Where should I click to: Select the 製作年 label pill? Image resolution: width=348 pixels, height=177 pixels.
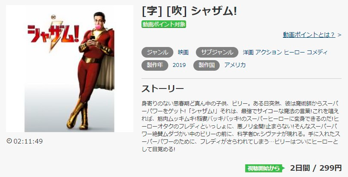click(155, 65)
